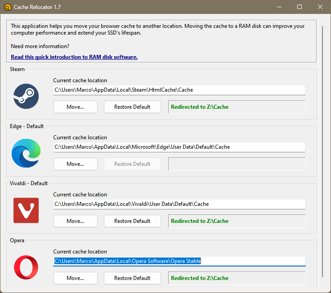Focus the Vivaldi cache path field
The width and height of the screenshot is (331, 293).
[x=179, y=204]
